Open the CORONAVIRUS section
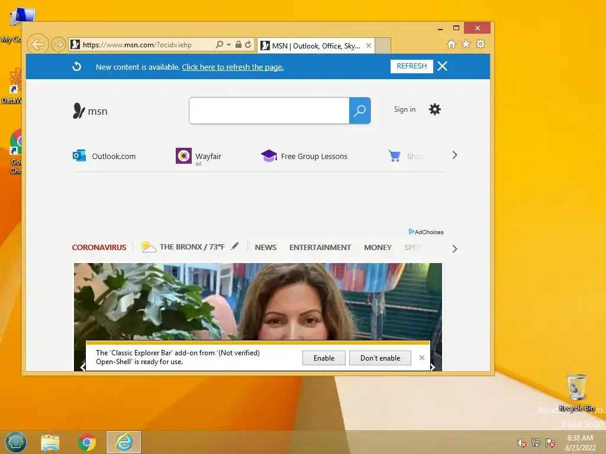The height and width of the screenshot is (454, 606). [99, 248]
